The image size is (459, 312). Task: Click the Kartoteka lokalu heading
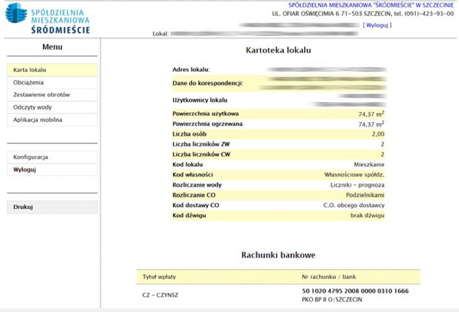coord(278,50)
